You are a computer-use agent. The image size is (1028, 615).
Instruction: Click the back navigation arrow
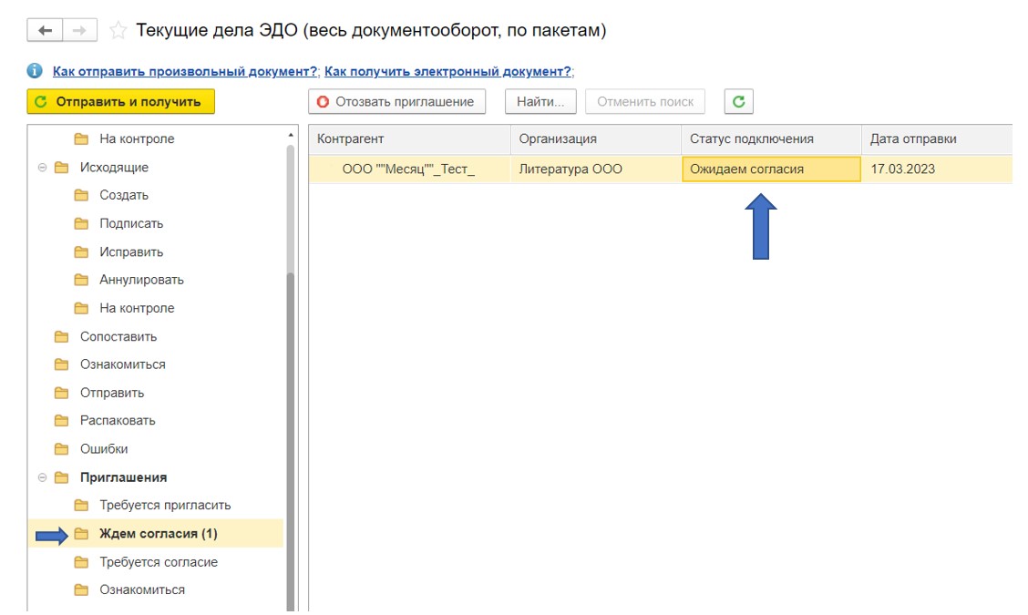(45, 31)
